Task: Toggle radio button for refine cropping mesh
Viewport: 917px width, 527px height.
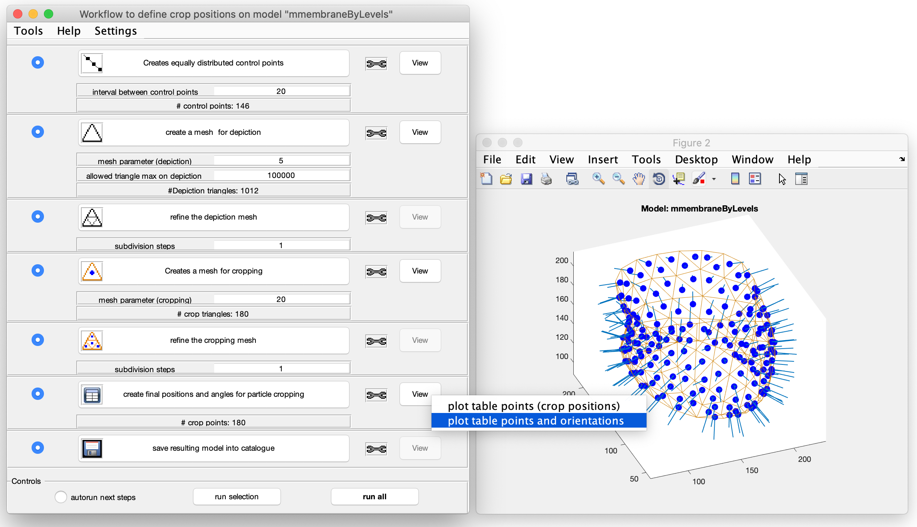Action: tap(38, 340)
